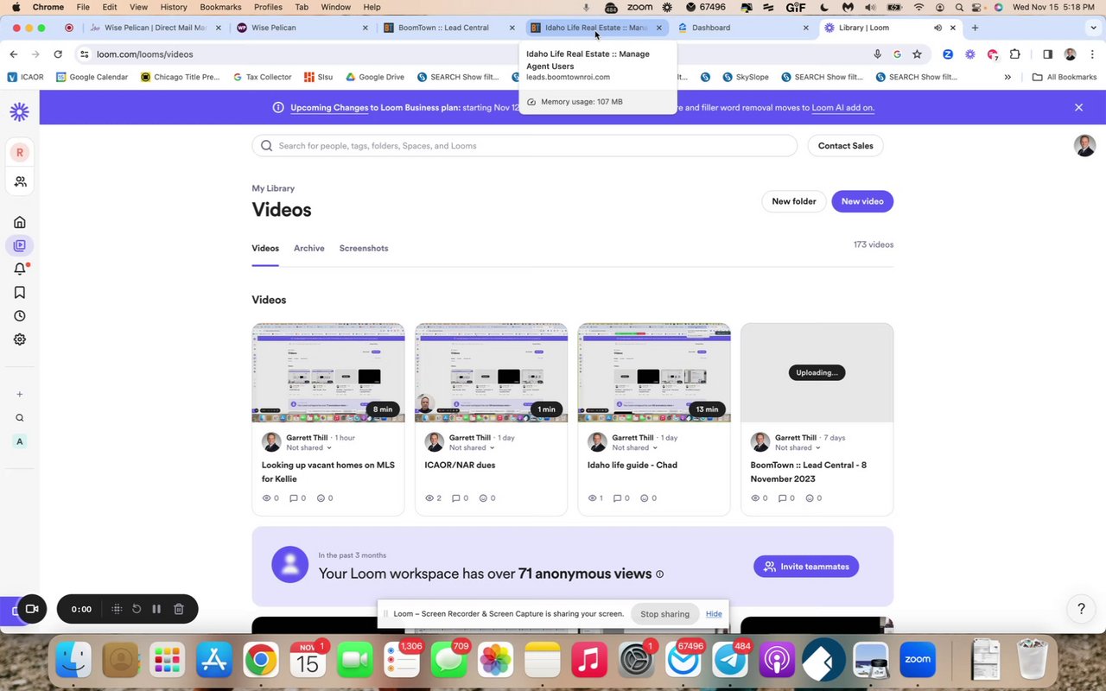Bookmark this page with the star icon
The height and width of the screenshot is (691, 1106).
pos(917,54)
